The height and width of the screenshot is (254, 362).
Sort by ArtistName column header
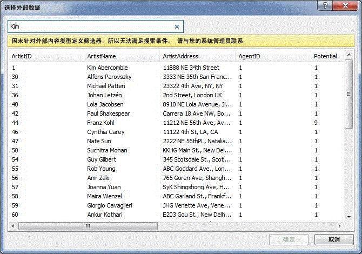point(122,56)
